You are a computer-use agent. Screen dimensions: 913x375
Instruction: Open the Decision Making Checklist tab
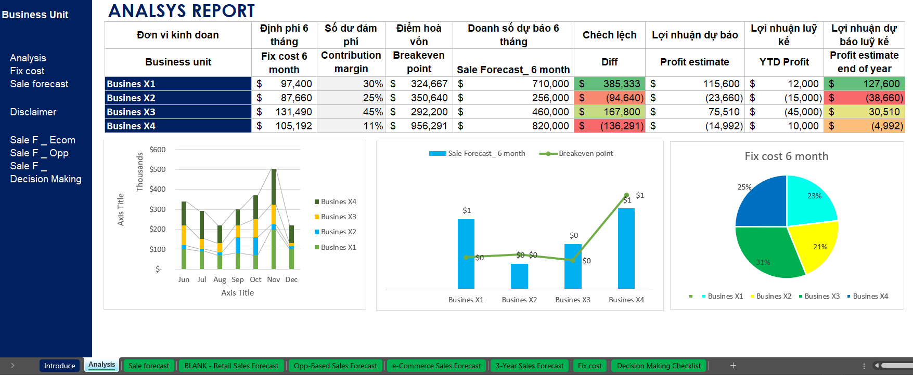pos(659,366)
